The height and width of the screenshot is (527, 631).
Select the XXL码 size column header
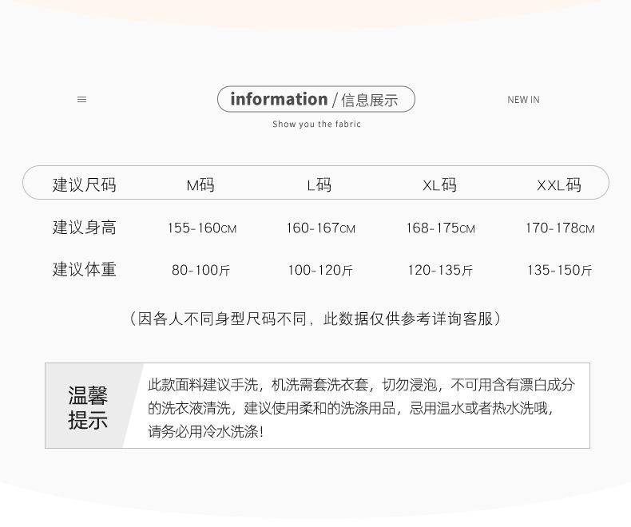click(559, 185)
